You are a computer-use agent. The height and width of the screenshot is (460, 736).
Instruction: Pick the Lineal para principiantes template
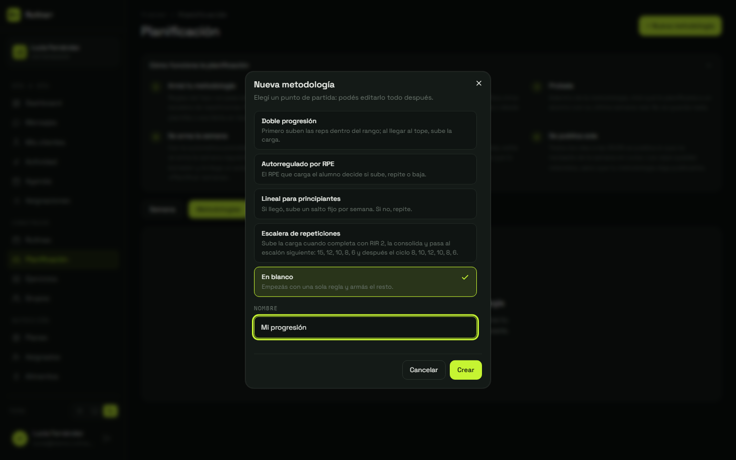pos(365,204)
